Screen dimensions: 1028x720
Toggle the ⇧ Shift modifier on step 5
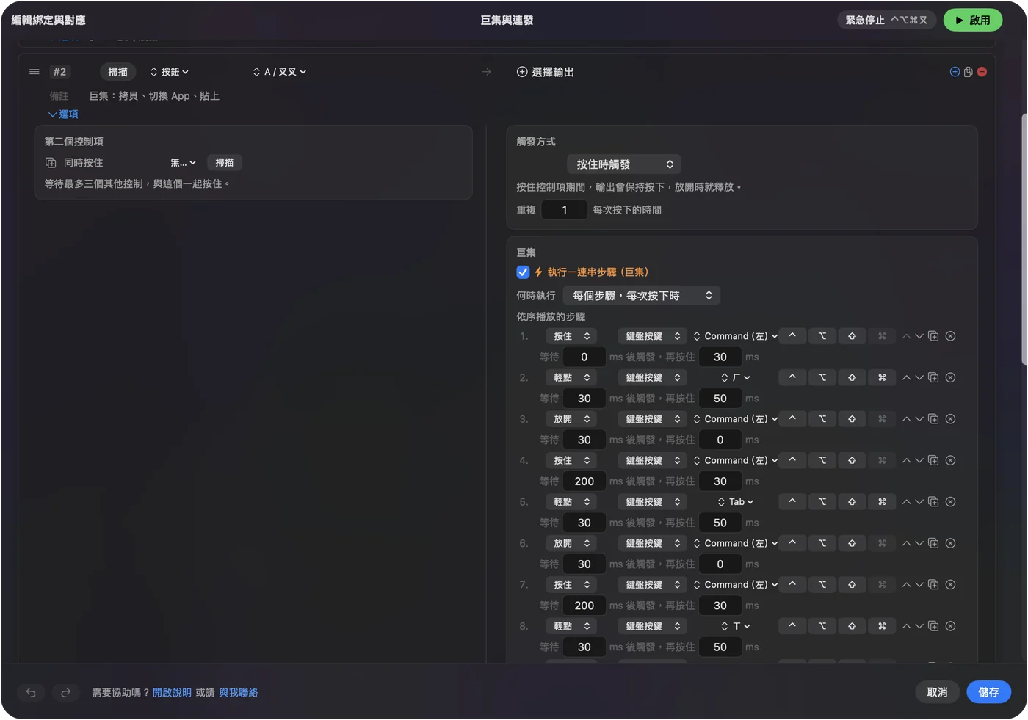pyautogui.click(x=852, y=502)
